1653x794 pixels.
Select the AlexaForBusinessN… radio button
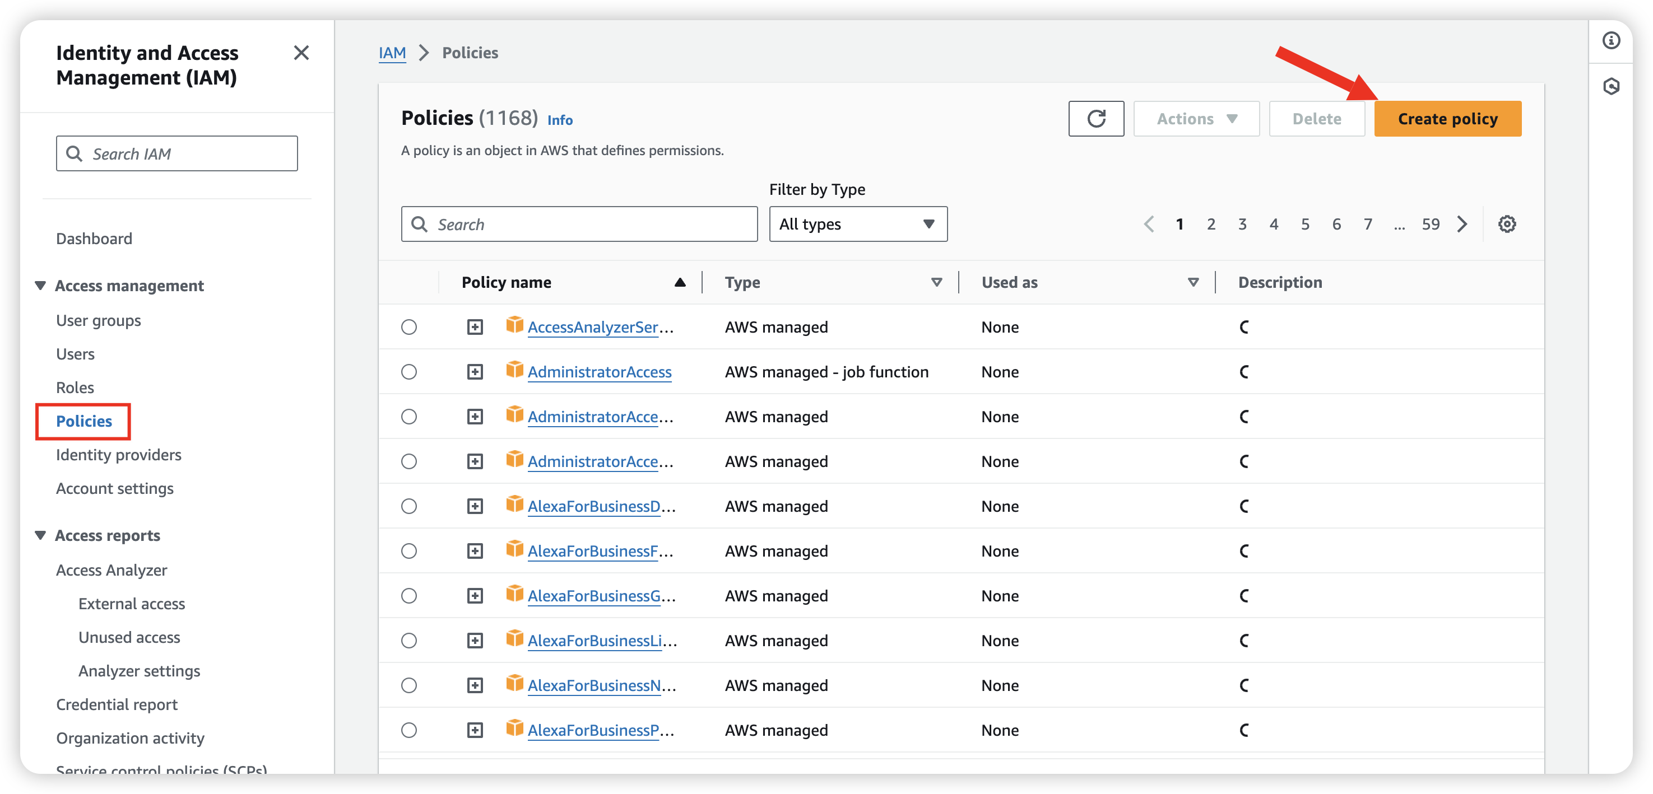408,685
